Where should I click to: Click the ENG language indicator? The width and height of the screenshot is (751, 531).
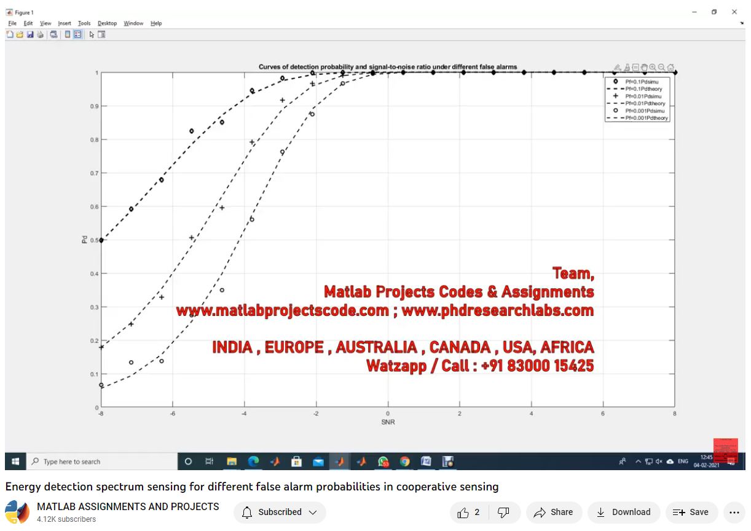tap(683, 462)
